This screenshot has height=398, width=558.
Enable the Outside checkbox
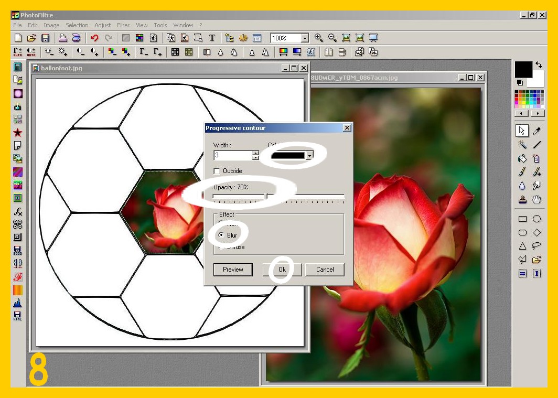click(217, 171)
